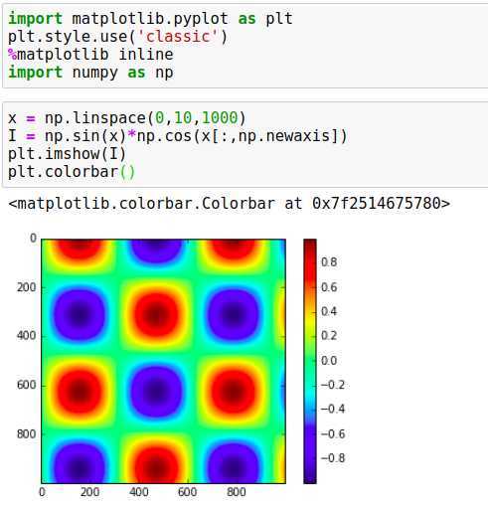The image size is (488, 507).
Task: Click the -0.4 colorbar tick label
Action: (333, 410)
